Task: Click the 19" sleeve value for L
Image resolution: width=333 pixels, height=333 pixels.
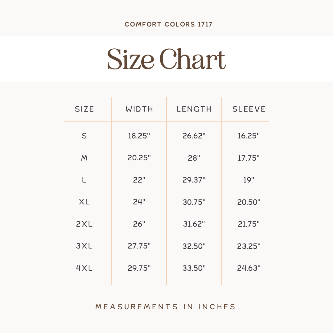Action: coord(249,180)
